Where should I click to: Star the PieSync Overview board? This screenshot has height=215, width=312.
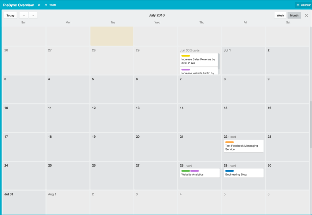coord(39,5)
